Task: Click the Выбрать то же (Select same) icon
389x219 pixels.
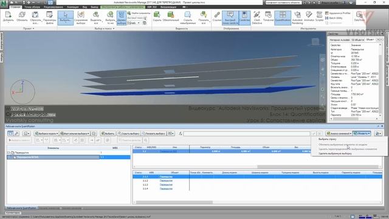Action: (x=110, y=18)
